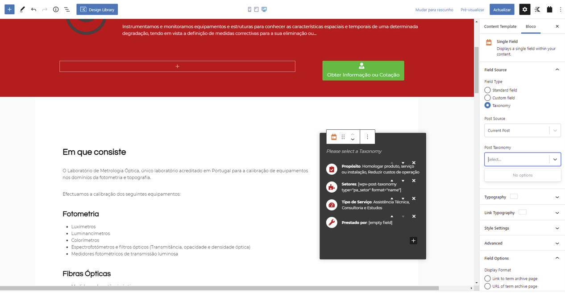The image size is (565, 293).
Task: Open the Design Library
Action: coord(97,9)
